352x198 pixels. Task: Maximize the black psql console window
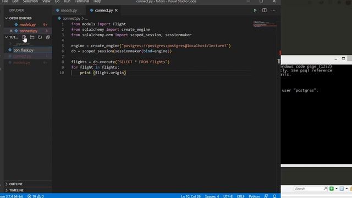(343, 58)
